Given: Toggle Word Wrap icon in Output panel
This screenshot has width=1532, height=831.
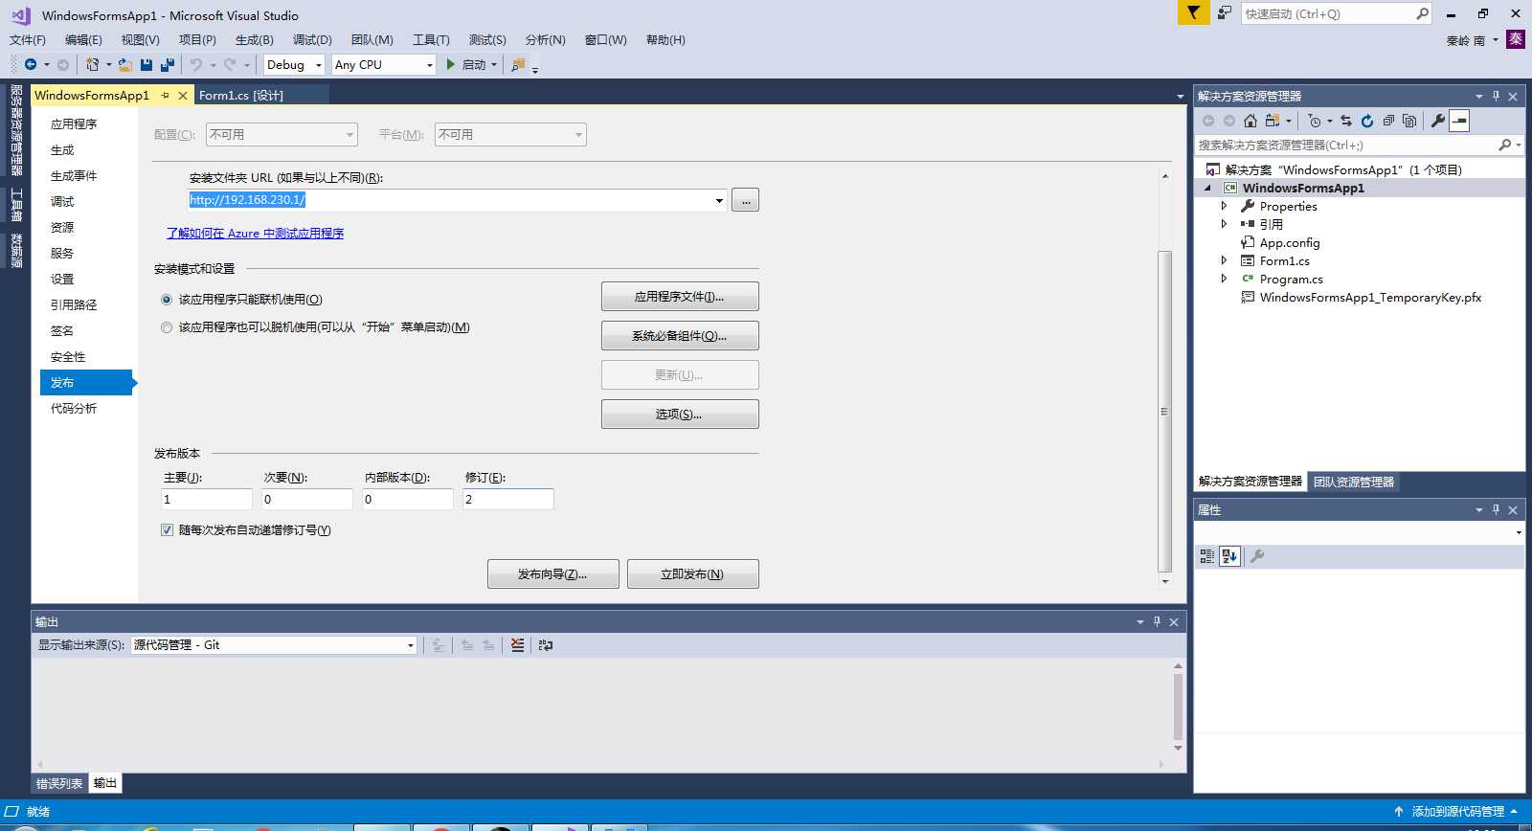Looking at the screenshot, I should pos(546,645).
